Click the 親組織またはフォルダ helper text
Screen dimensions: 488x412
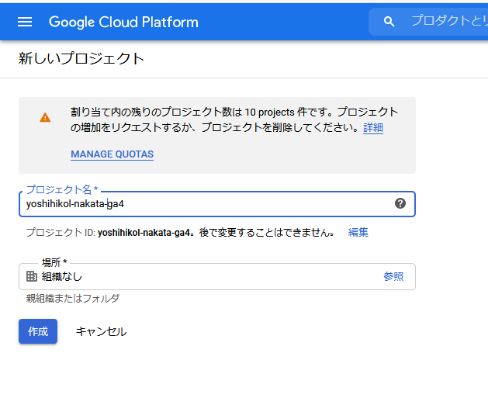tap(73, 299)
